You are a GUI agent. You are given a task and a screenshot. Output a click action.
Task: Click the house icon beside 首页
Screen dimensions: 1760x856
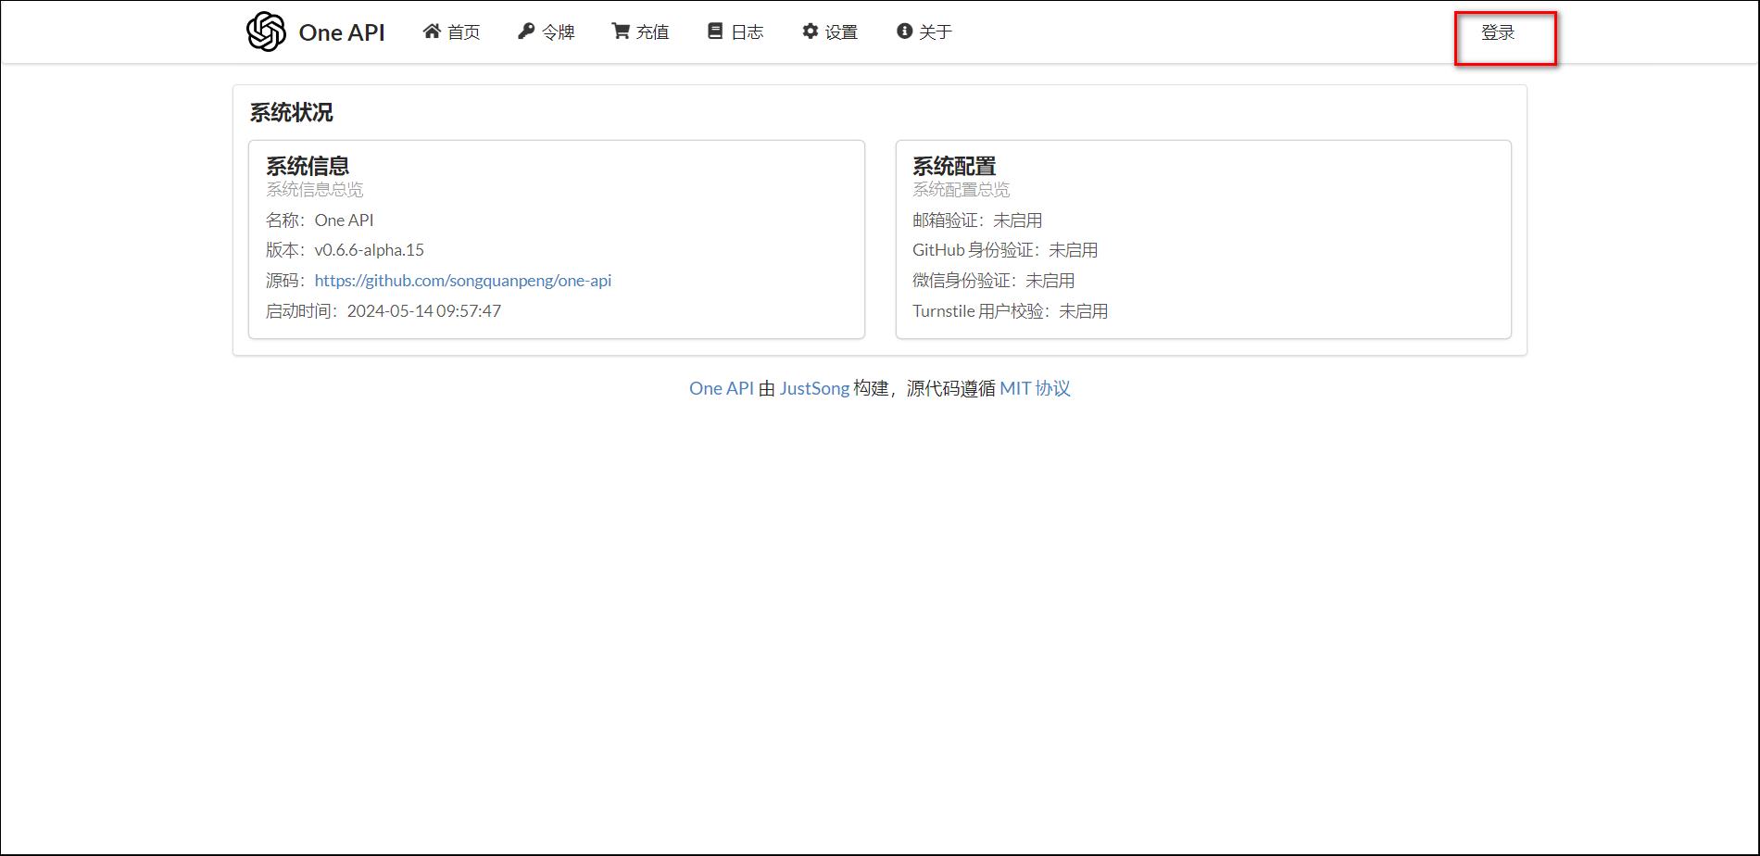point(432,31)
